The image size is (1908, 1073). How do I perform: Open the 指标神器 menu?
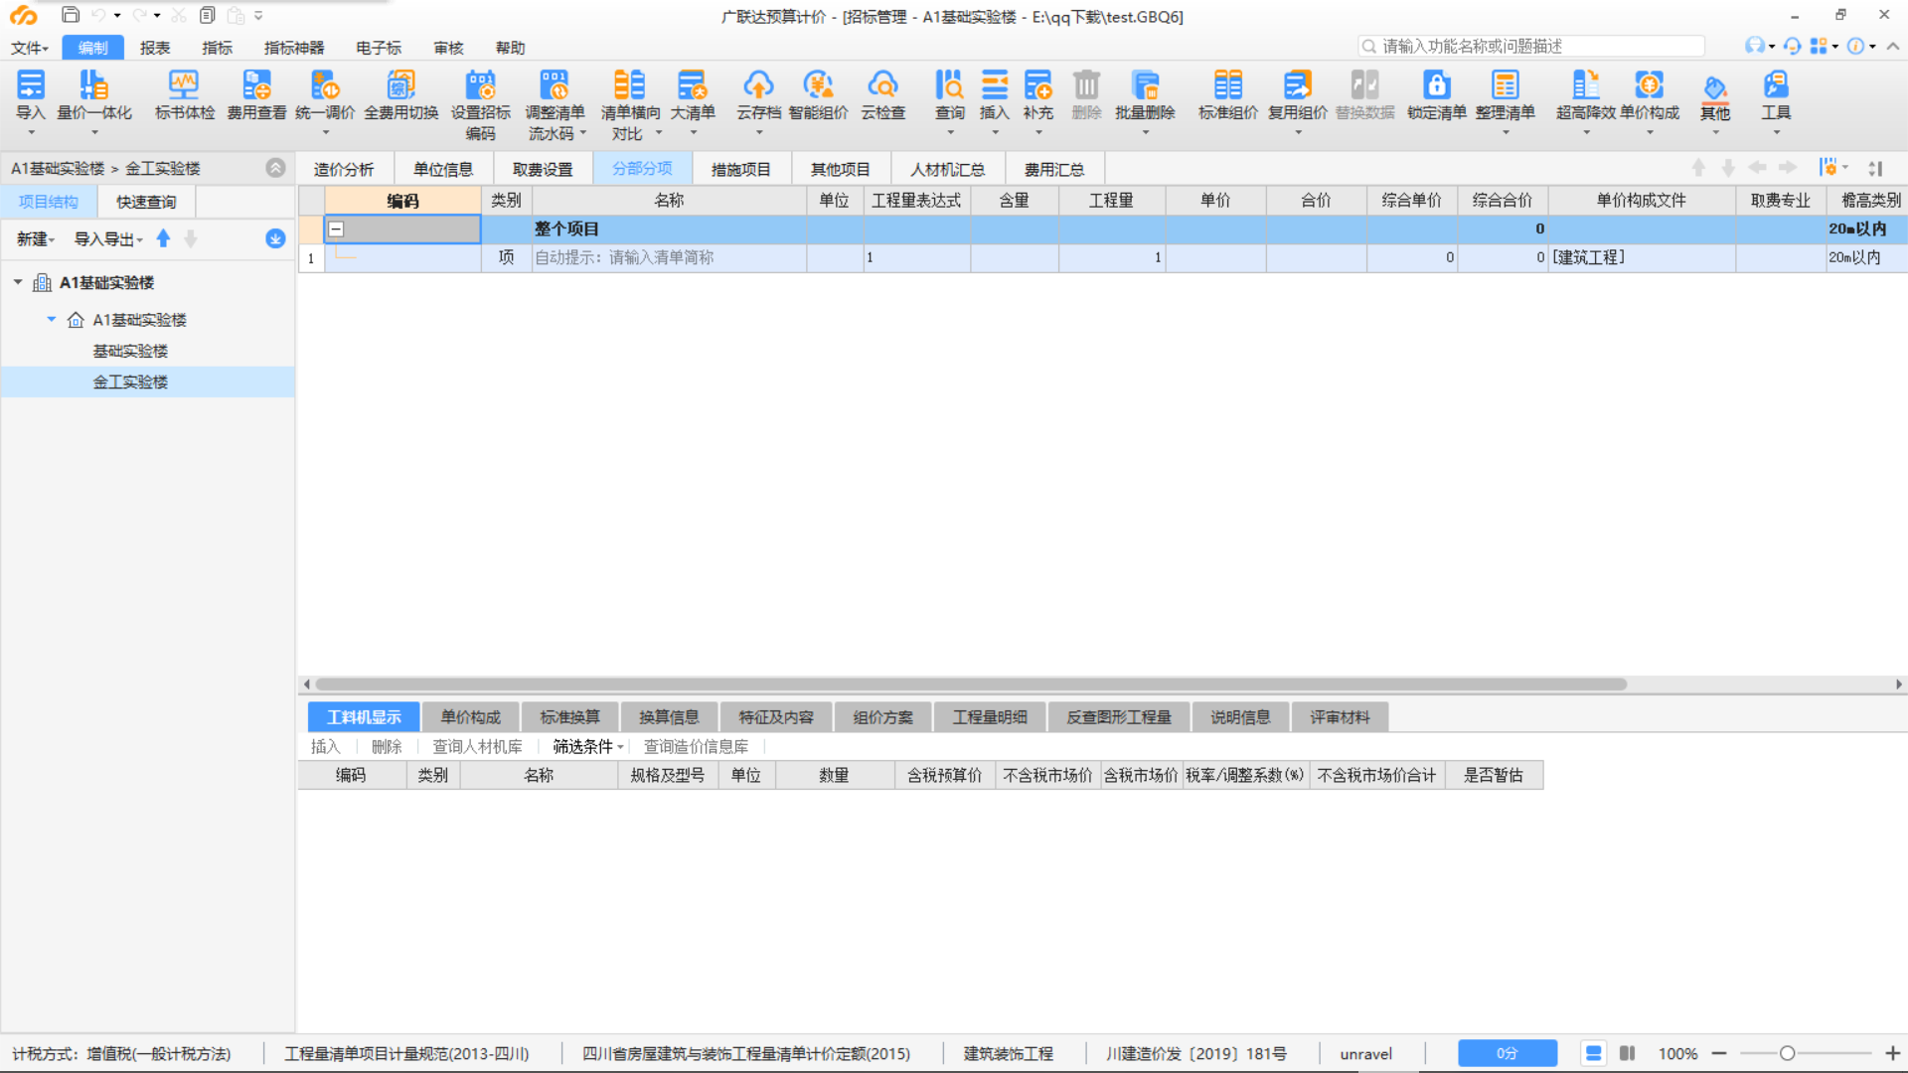click(x=293, y=48)
